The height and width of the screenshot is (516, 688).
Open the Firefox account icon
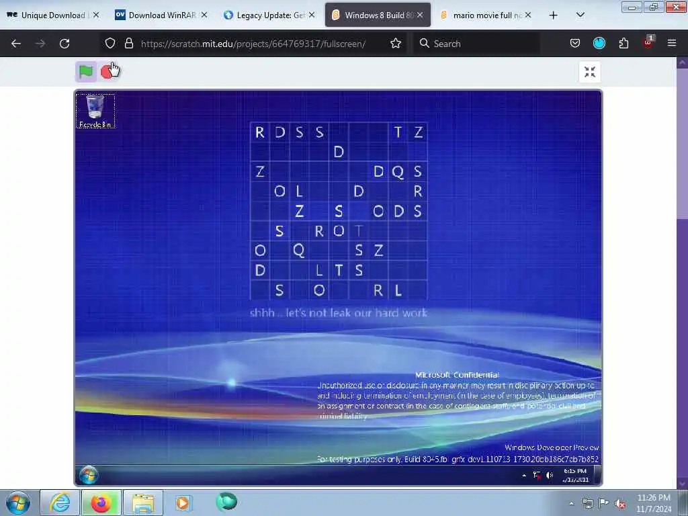599,43
